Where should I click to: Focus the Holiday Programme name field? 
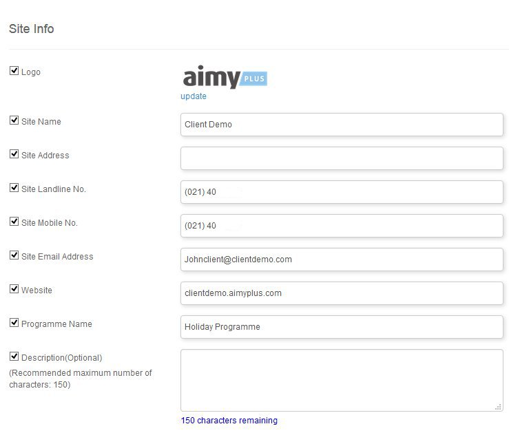pos(342,327)
